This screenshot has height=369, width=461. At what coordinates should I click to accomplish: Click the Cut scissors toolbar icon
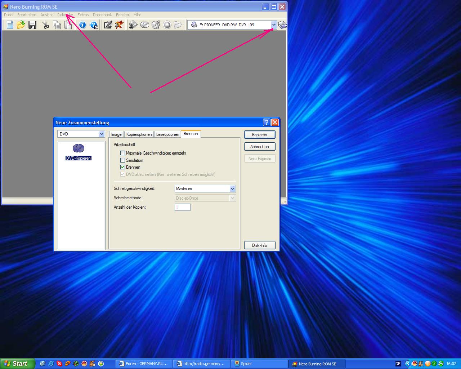tap(46, 25)
